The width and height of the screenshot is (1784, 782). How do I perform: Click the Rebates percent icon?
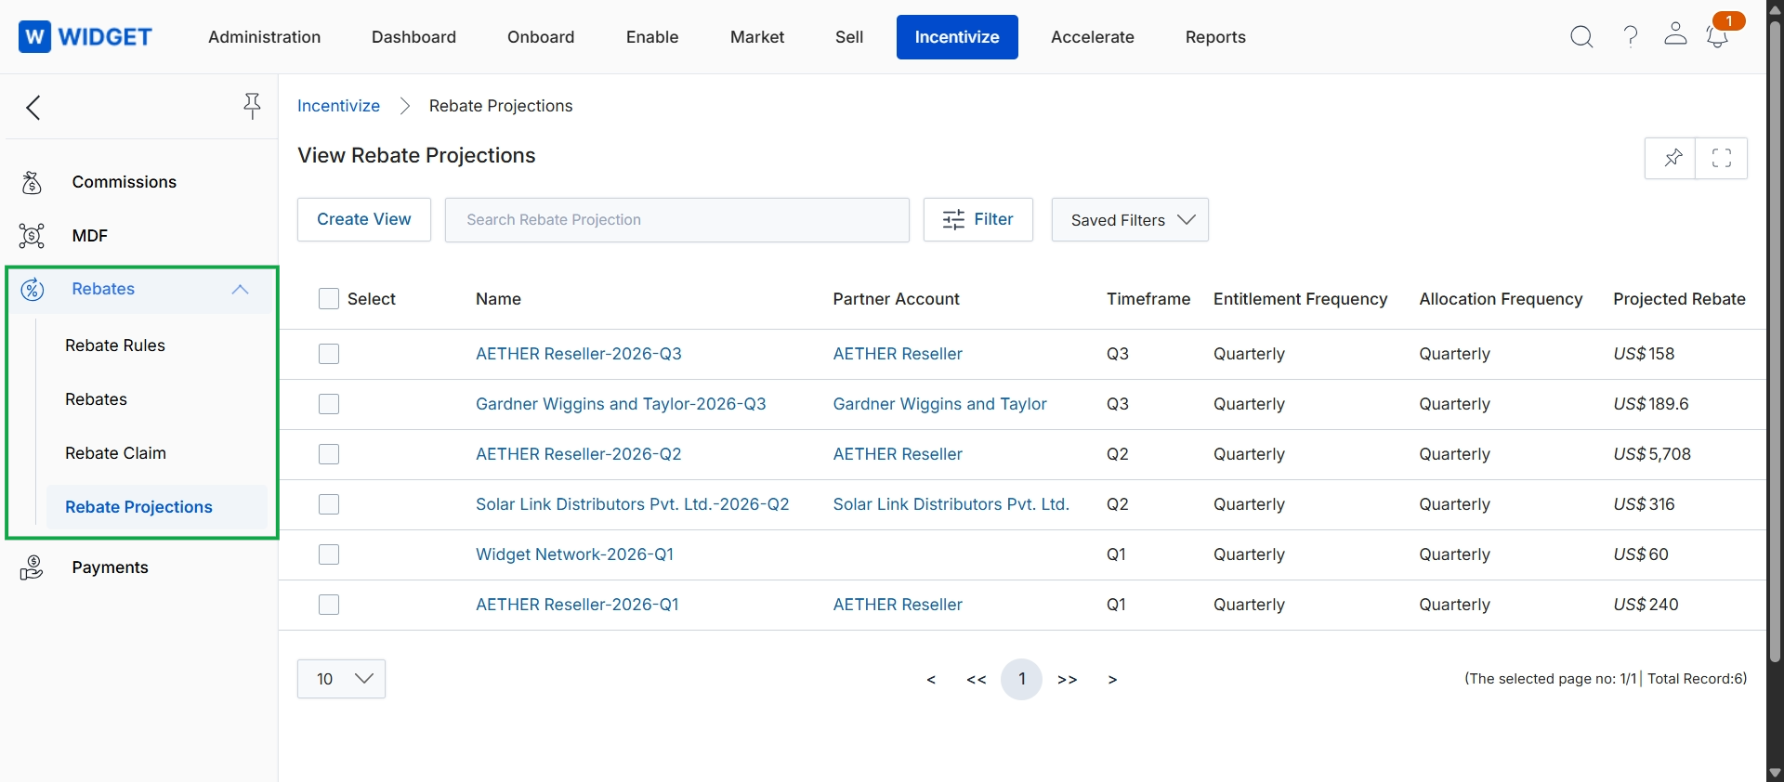click(x=33, y=290)
